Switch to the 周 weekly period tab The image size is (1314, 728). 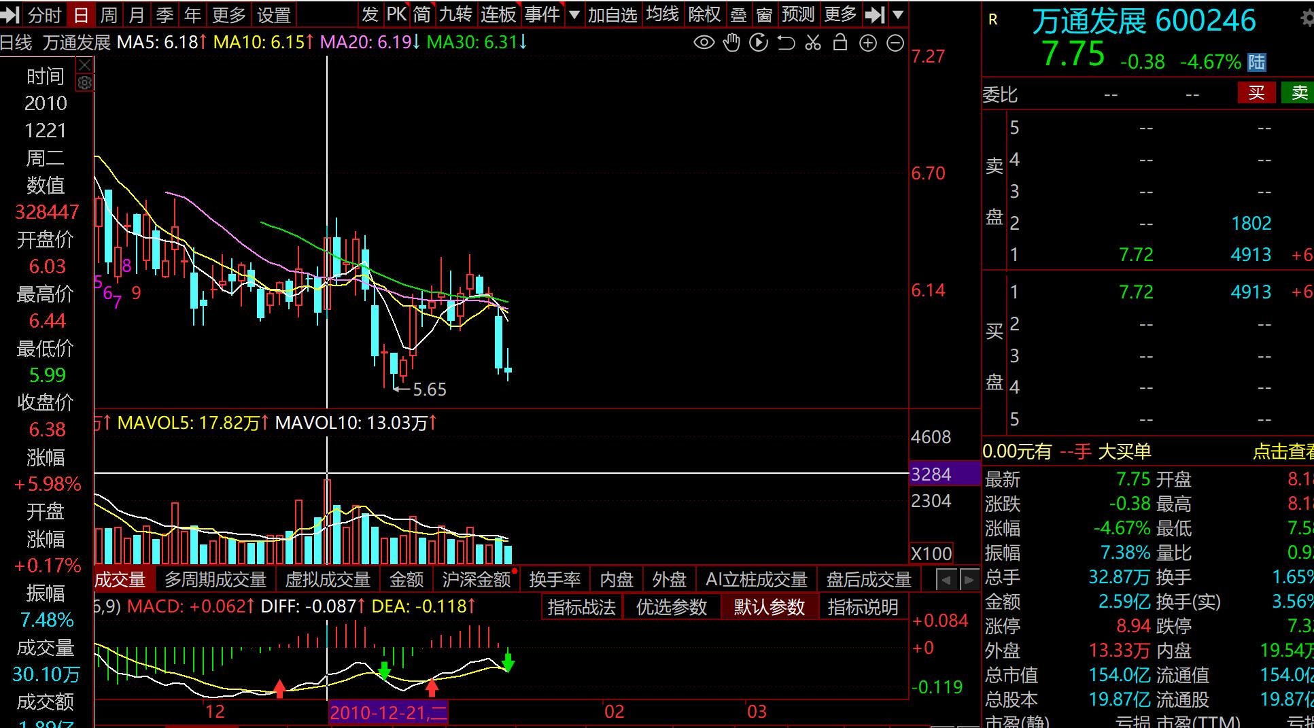(109, 14)
